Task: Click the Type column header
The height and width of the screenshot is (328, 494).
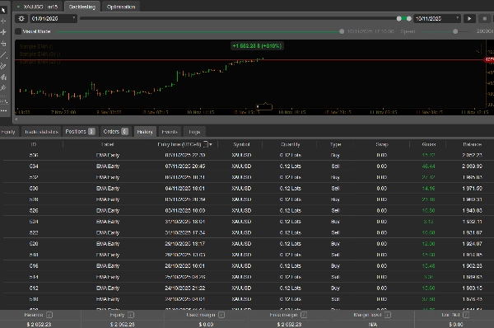Action: [336, 144]
